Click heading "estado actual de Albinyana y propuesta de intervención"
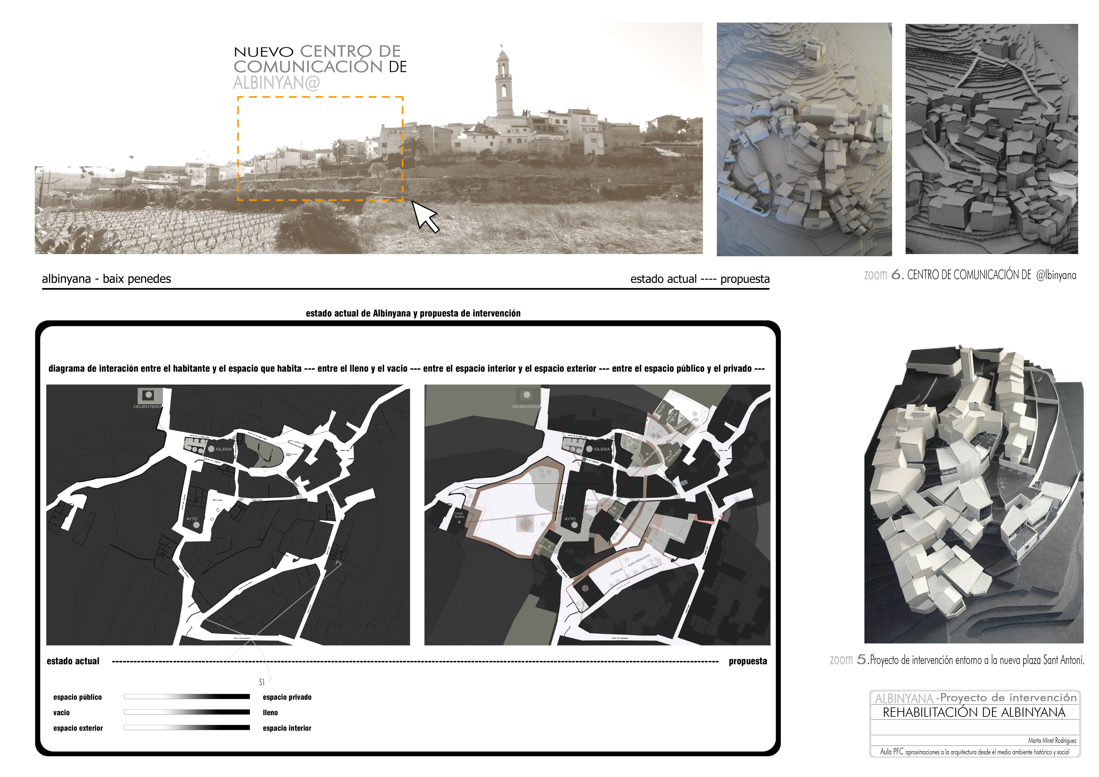Image resolution: width=1099 pixels, height=777 pixels. [413, 313]
